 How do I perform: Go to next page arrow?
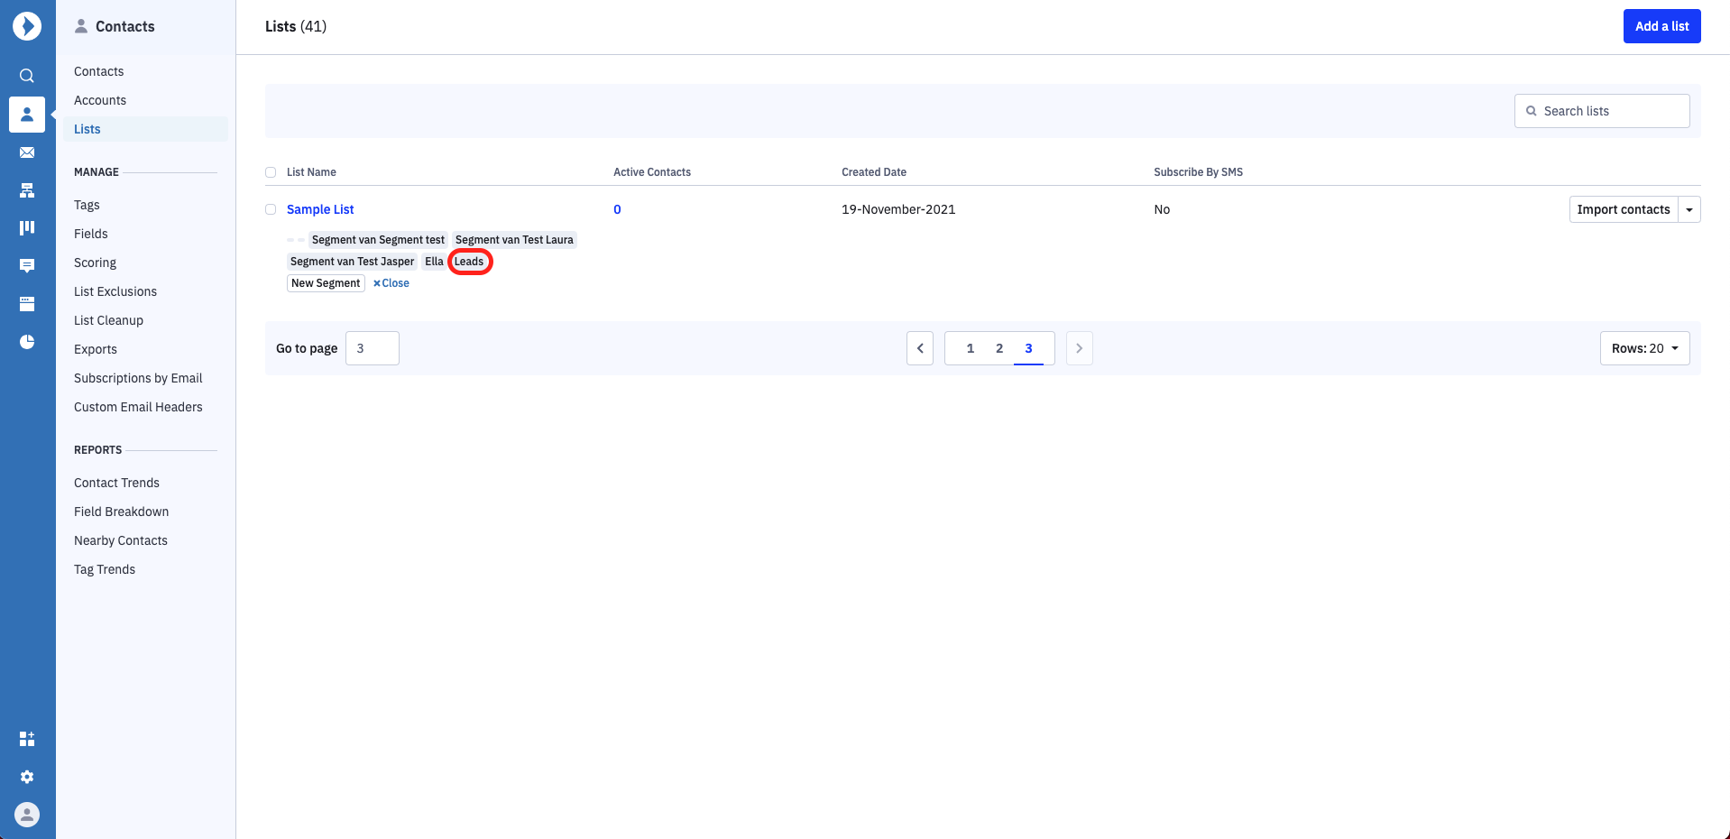tap(1080, 348)
